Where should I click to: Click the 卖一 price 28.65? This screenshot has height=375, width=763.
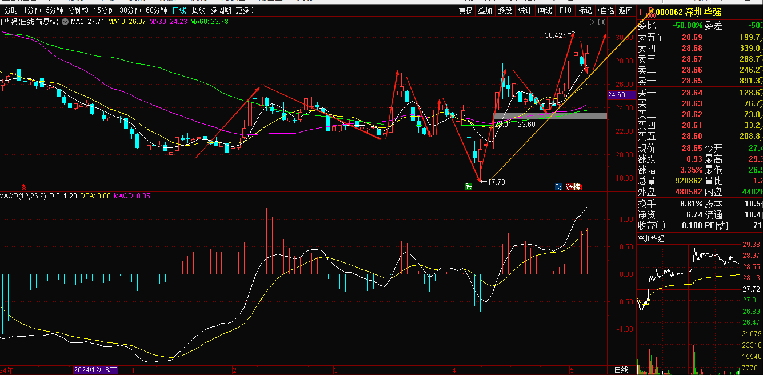pyautogui.click(x=692, y=81)
